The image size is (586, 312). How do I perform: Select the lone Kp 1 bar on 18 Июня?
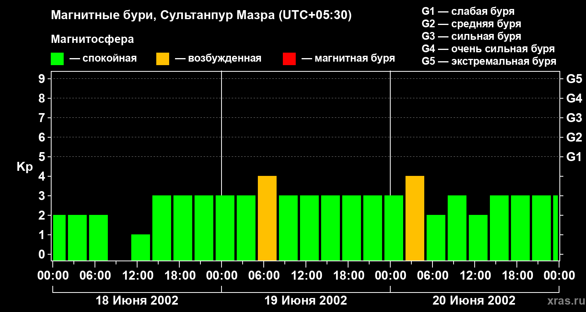(x=141, y=248)
